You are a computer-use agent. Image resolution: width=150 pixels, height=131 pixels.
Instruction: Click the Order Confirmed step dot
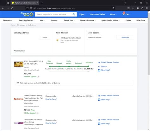pos(50,66)
